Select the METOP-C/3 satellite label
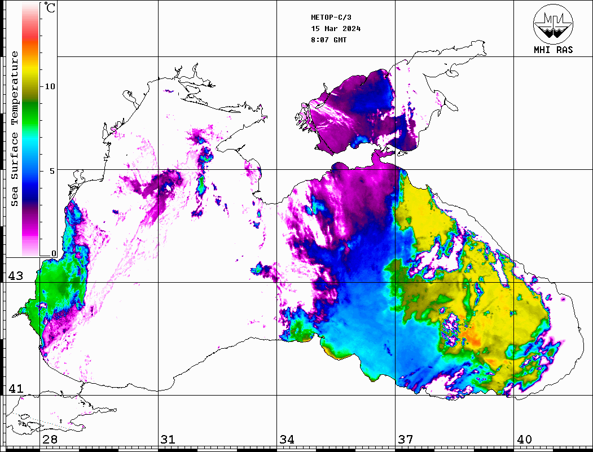The height and width of the screenshot is (452, 593). [331, 17]
